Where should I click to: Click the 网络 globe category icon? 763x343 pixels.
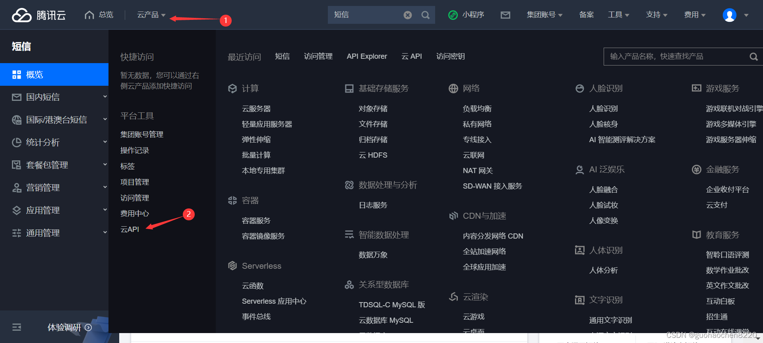coord(453,89)
